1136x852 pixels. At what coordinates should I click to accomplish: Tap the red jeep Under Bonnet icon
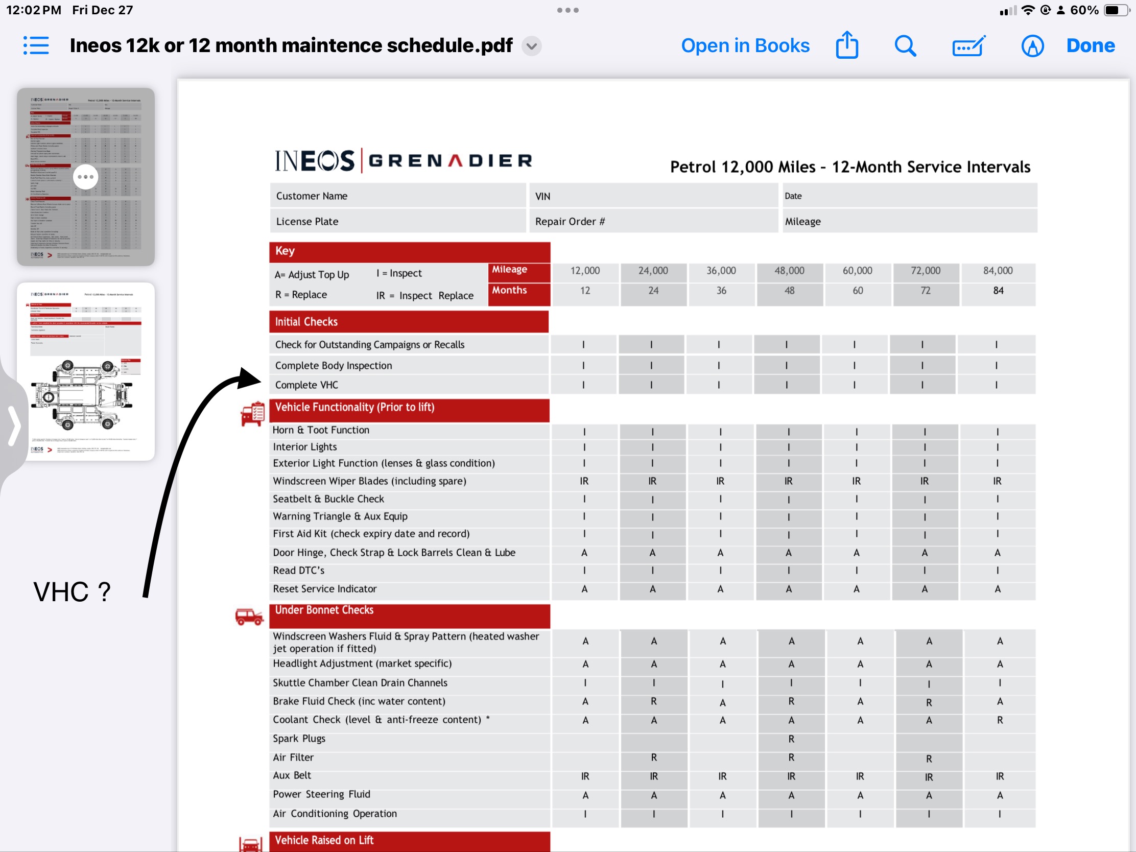249,617
